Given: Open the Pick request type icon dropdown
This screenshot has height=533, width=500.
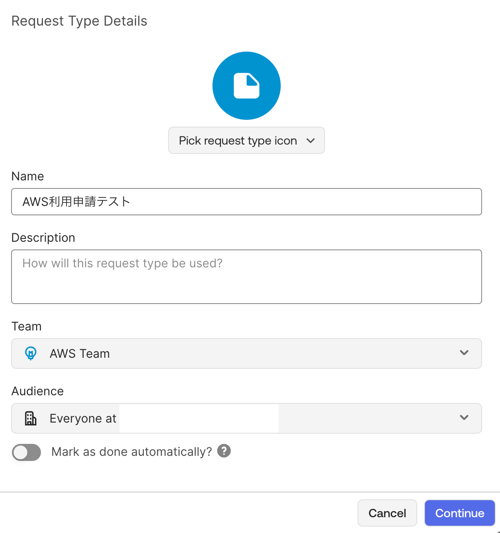Looking at the screenshot, I should 247,140.
